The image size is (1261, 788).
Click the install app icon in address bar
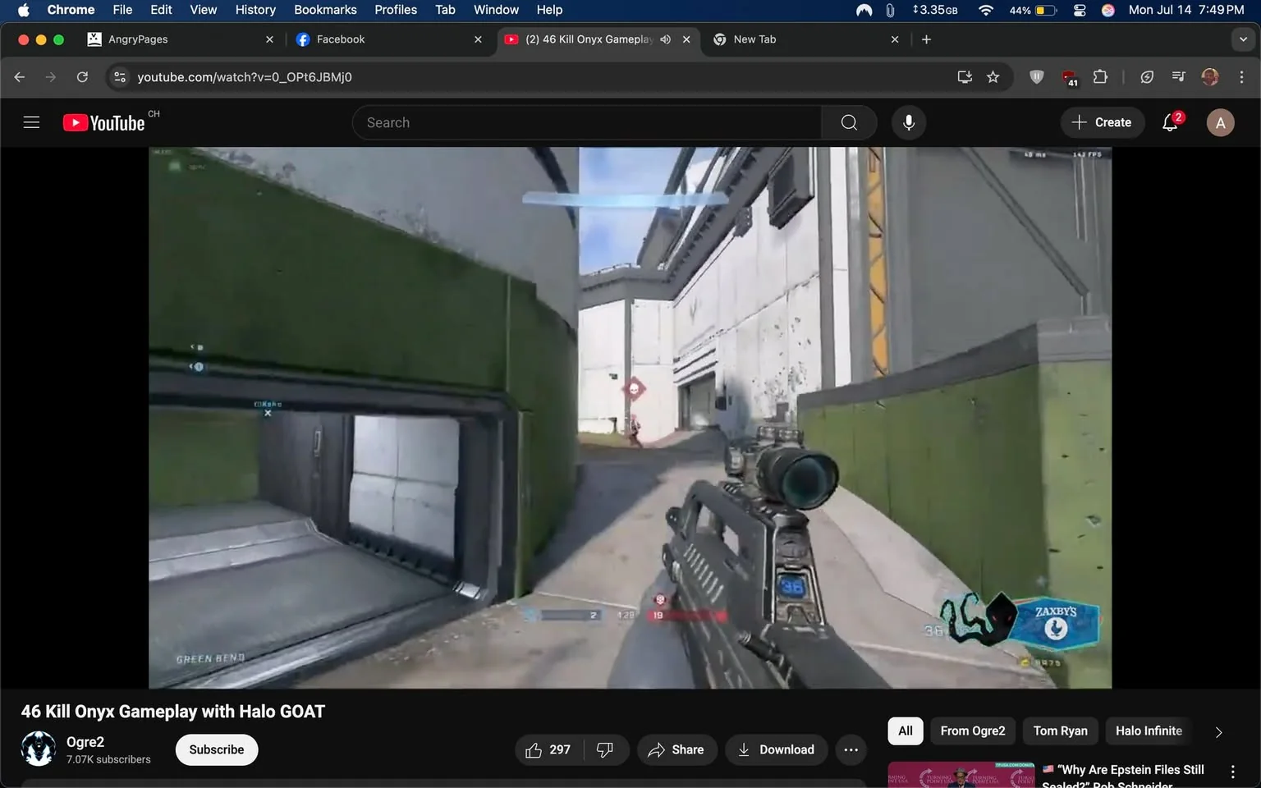pyautogui.click(x=965, y=77)
